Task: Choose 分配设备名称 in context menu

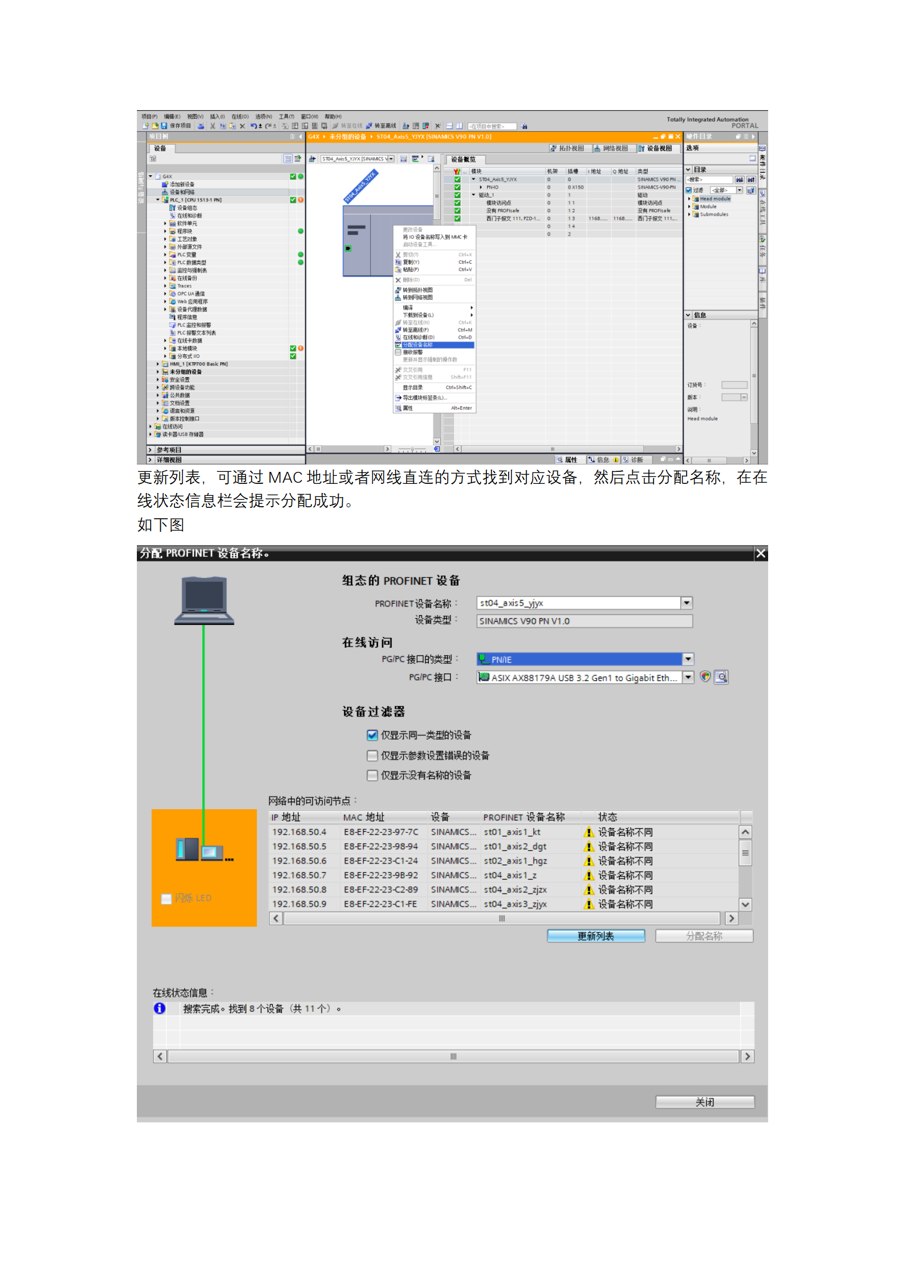Action: tap(435, 345)
